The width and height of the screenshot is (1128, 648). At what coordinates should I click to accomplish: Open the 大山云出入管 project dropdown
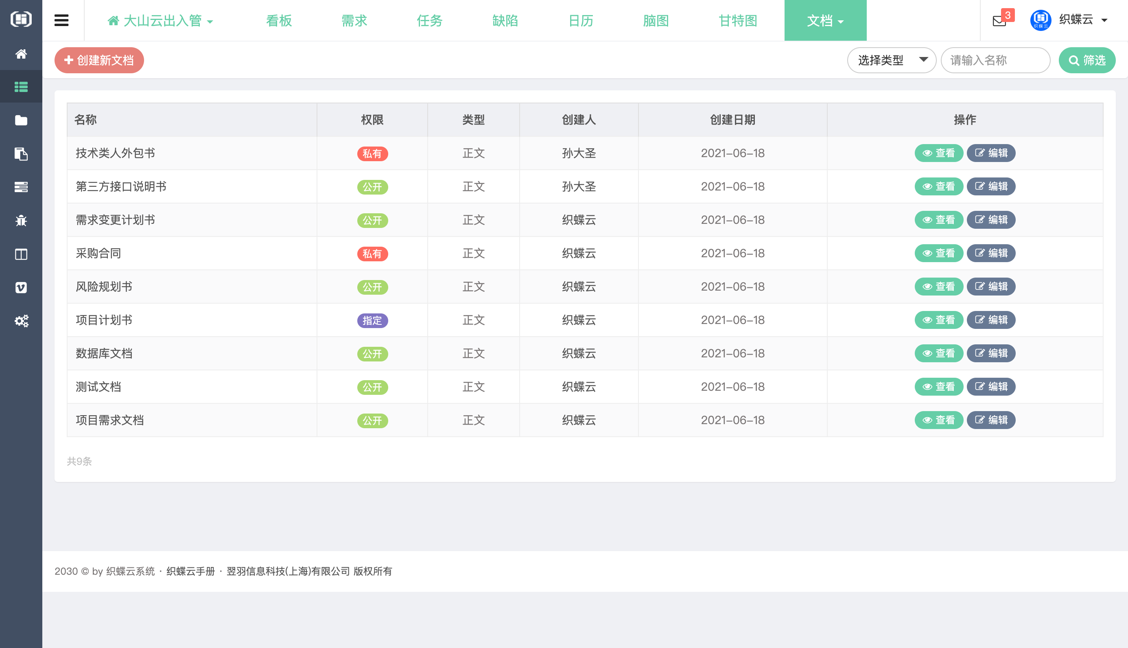pos(161,20)
